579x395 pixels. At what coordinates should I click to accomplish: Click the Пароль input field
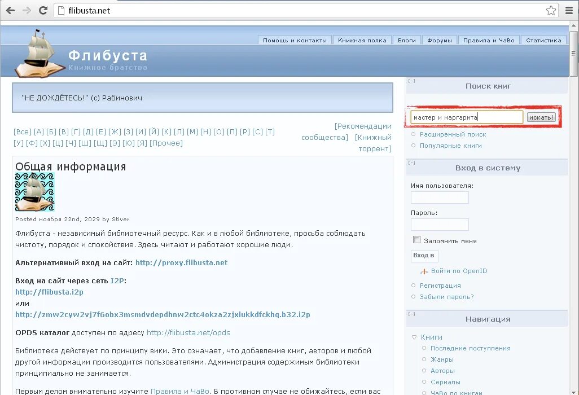(440, 224)
